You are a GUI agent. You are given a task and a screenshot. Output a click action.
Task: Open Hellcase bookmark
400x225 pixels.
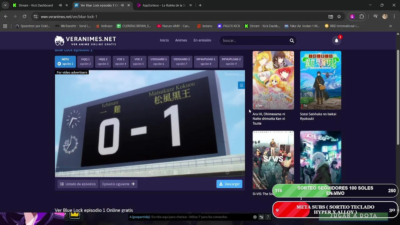tap(104, 26)
